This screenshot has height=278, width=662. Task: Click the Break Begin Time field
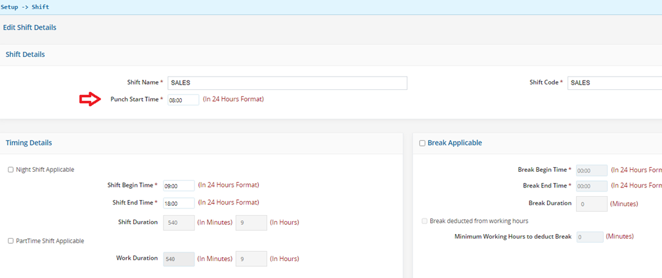pyautogui.click(x=592, y=170)
